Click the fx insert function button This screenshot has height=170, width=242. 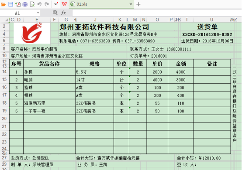63,13
